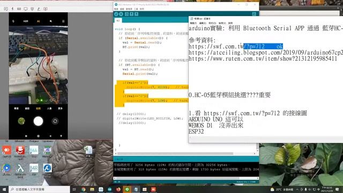This screenshot has height=193, width=343.
Task: Open Firefox from the taskbar
Action: [118, 189]
